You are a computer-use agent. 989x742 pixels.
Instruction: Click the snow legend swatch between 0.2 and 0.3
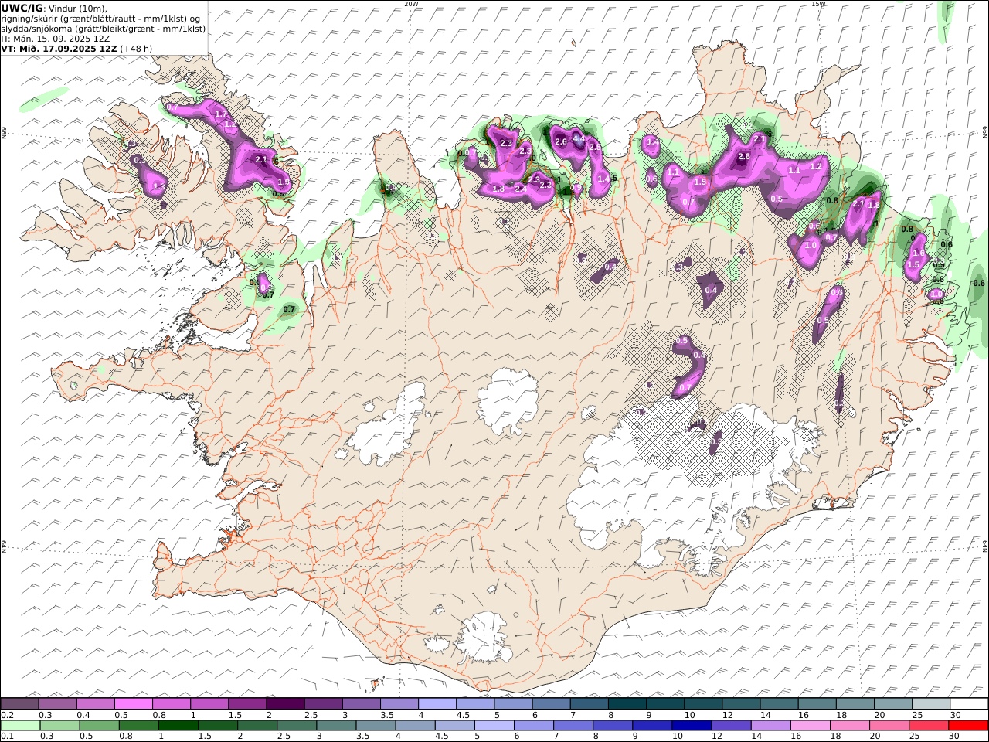point(20,703)
